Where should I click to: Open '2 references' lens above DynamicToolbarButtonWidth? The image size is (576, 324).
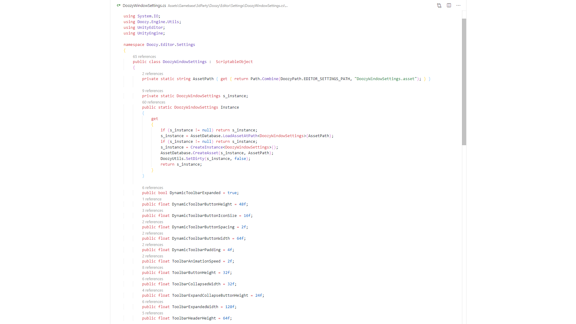pos(153,233)
